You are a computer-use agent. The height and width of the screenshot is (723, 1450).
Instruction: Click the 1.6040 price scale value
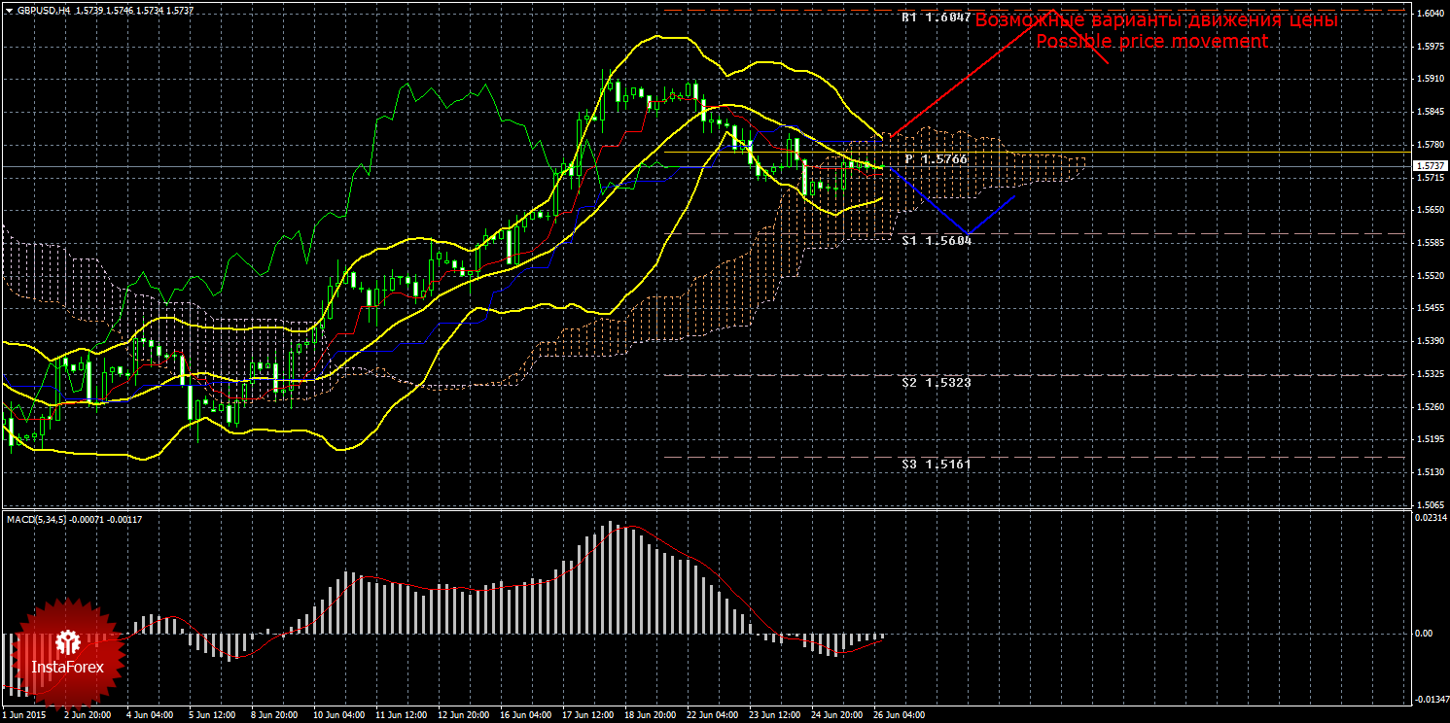click(x=1429, y=15)
